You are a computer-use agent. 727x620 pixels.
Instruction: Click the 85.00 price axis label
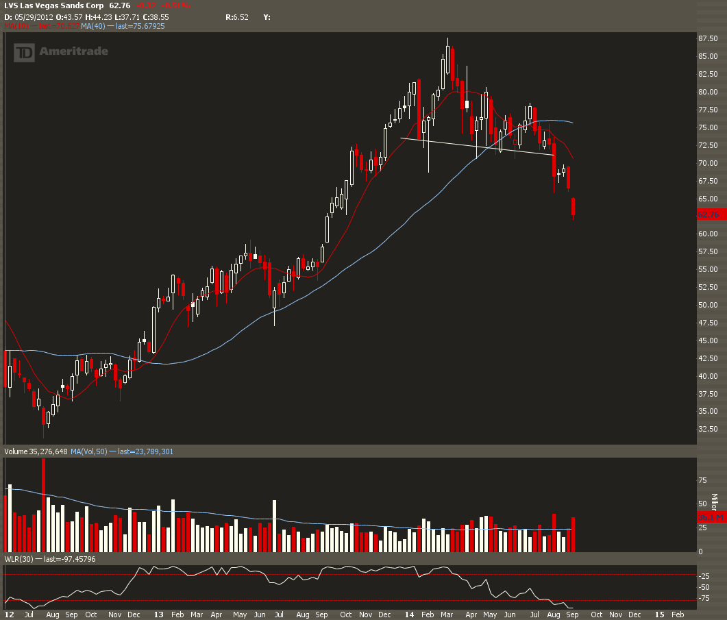(x=708, y=56)
